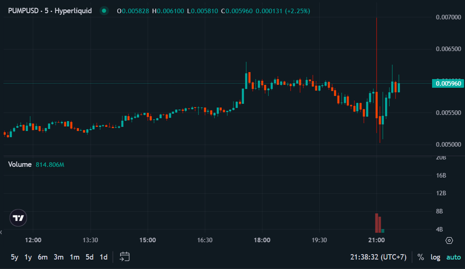The image size is (465, 269).
Task: Click the 16B volume axis label
Action: pyautogui.click(x=441, y=175)
